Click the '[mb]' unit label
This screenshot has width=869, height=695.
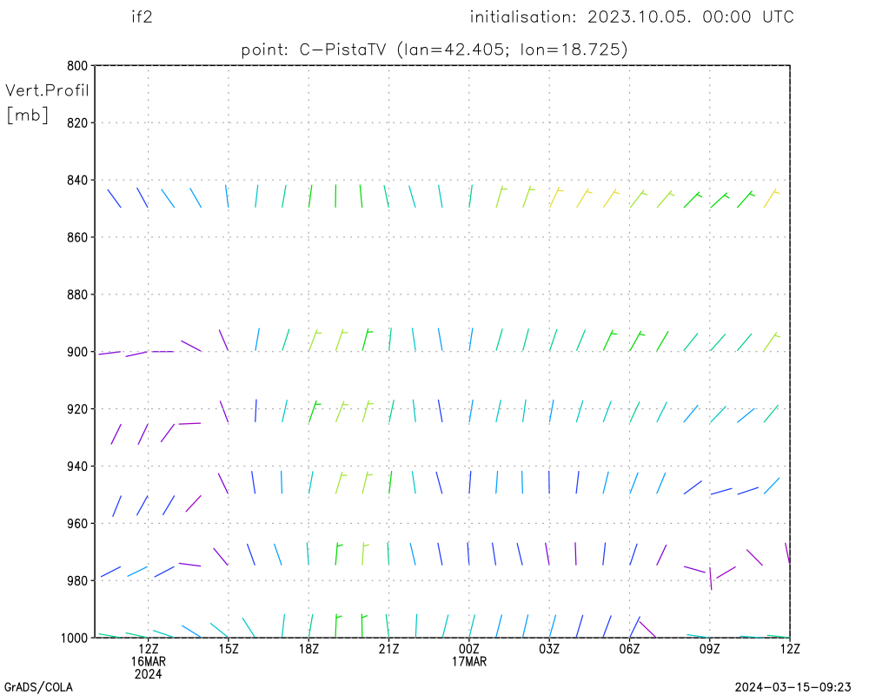click(28, 116)
